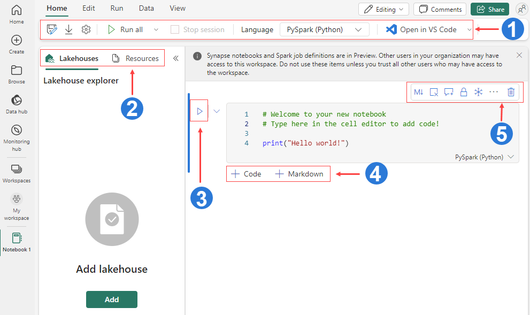Export the notebook using download icon
This screenshot has height=315, width=530.
[x=69, y=29]
